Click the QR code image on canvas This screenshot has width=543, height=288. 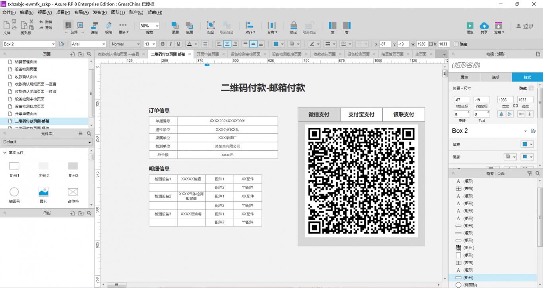(x=361, y=181)
